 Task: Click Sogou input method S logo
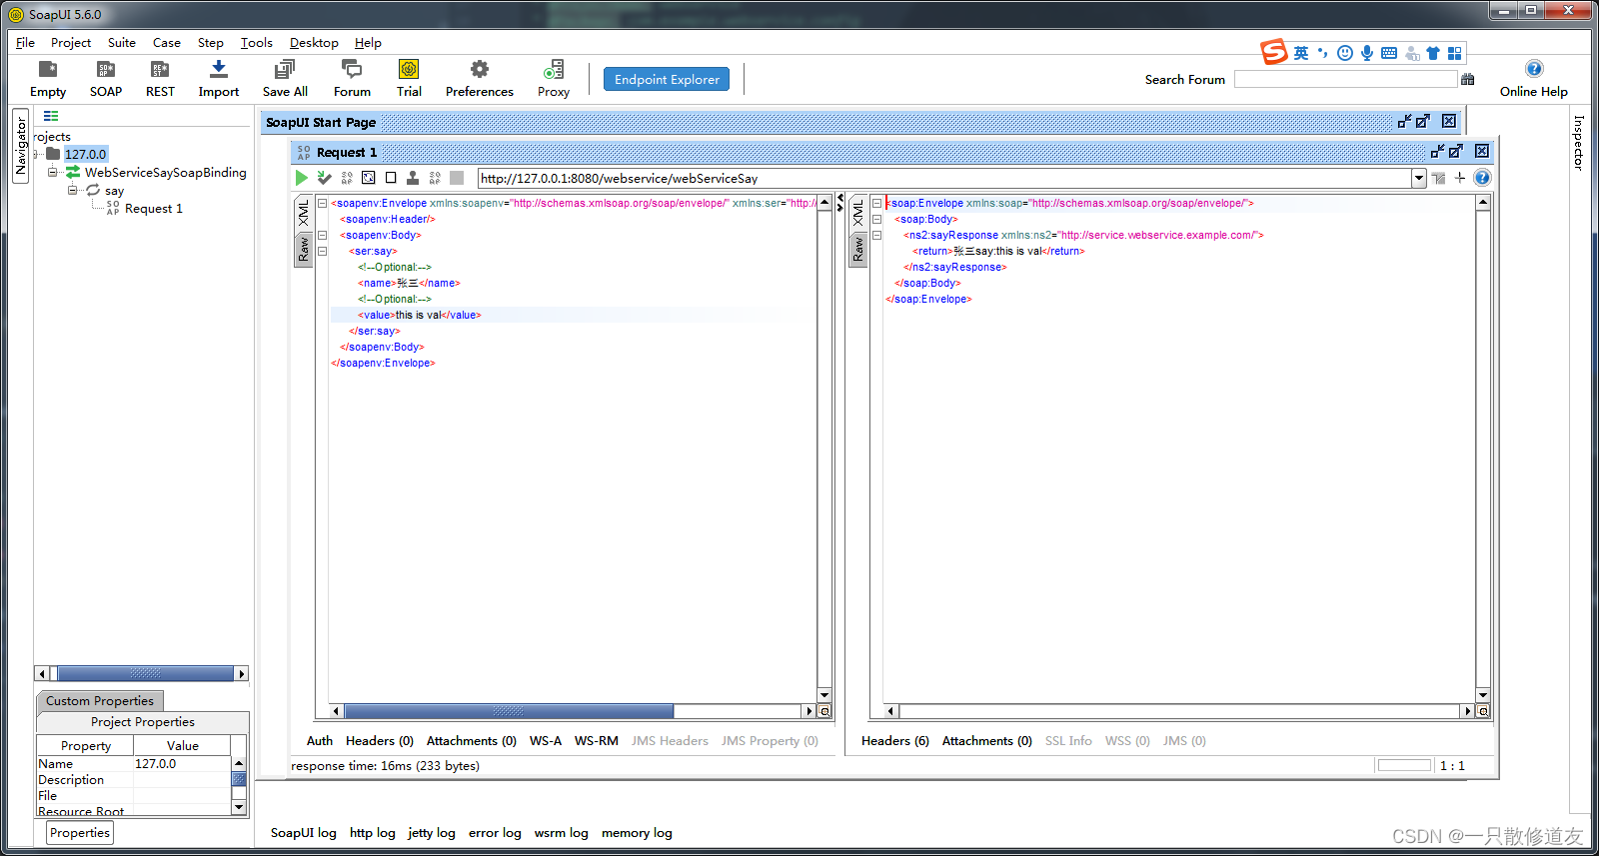pyautogui.click(x=1274, y=52)
